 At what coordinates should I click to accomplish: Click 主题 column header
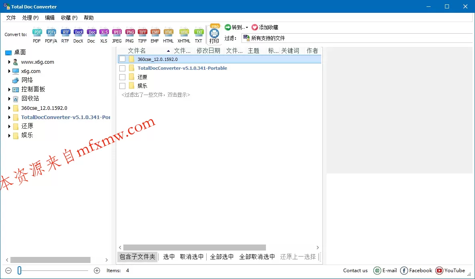pyautogui.click(x=254, y=51)
